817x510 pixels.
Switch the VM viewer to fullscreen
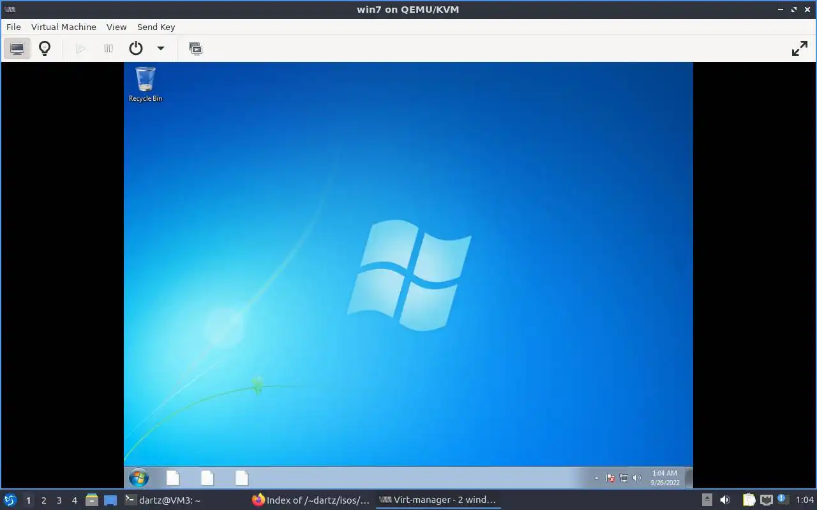point(800,48)
